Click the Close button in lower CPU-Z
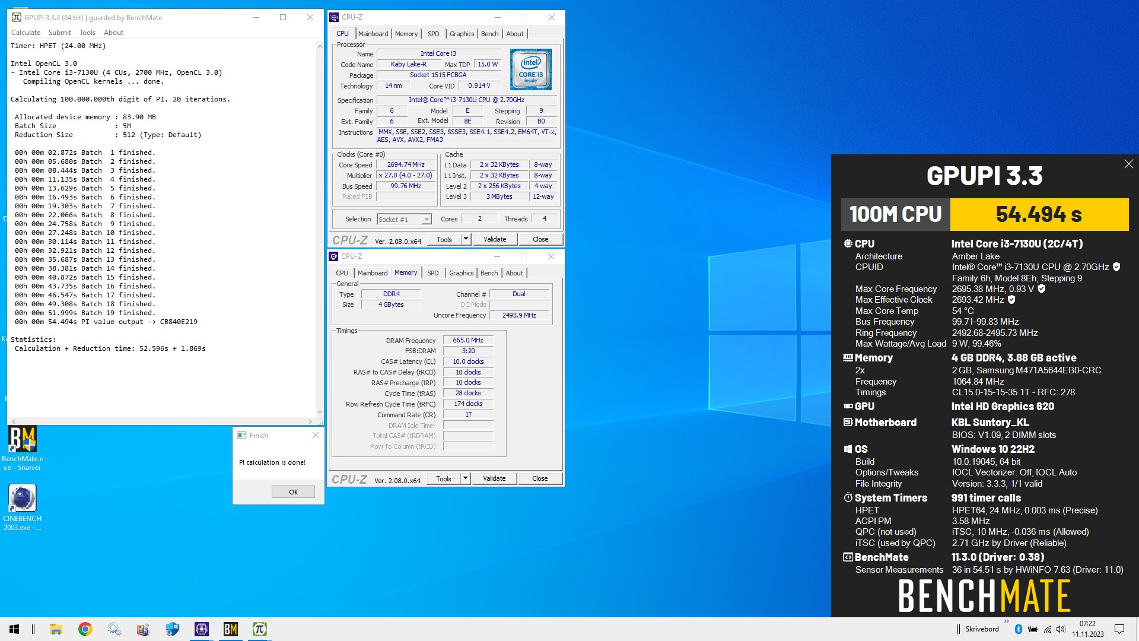 (540, 478)
